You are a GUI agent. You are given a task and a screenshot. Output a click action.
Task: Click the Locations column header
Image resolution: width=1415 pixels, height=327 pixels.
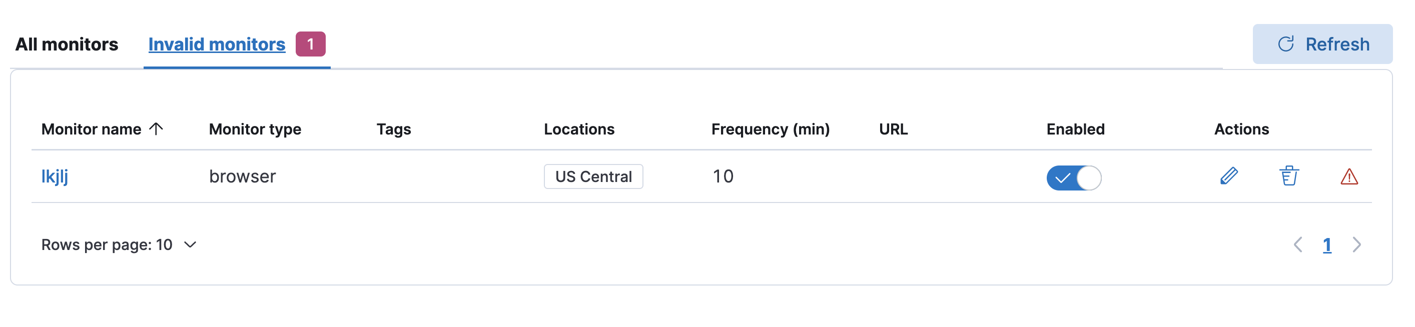coord(579,129)
